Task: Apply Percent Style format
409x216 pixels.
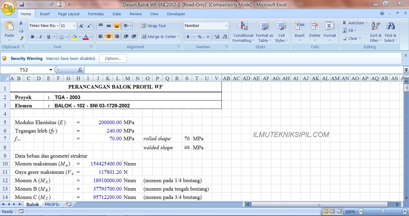Action: tap(200, 37)
